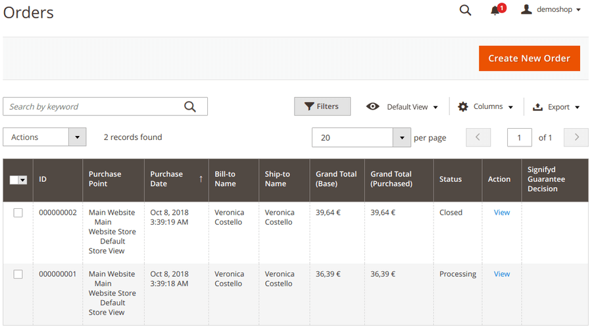Sort by Purchase Date column header
This screenshot has height=329, width=592.
[x=167, y=179]
